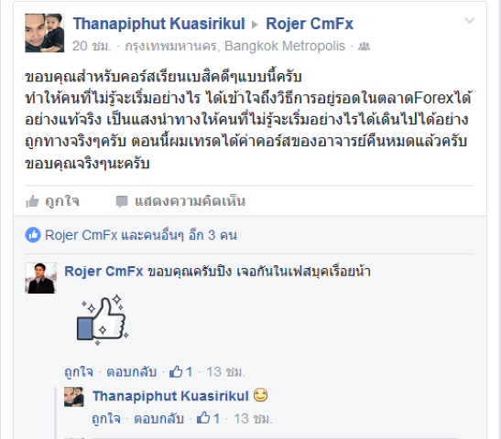The width and height of the screenshot is (501, 439).
Task: Click the blue round like reaction icon
Action: tap(33, 235)
